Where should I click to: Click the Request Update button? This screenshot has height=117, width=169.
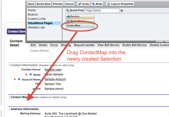[x=84, y=45]
